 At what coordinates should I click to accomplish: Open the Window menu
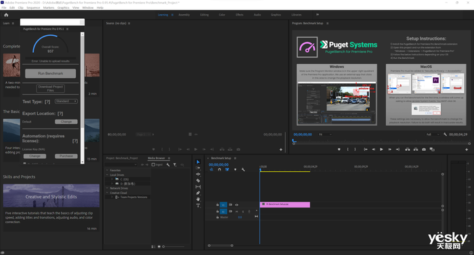pos(88,7)
